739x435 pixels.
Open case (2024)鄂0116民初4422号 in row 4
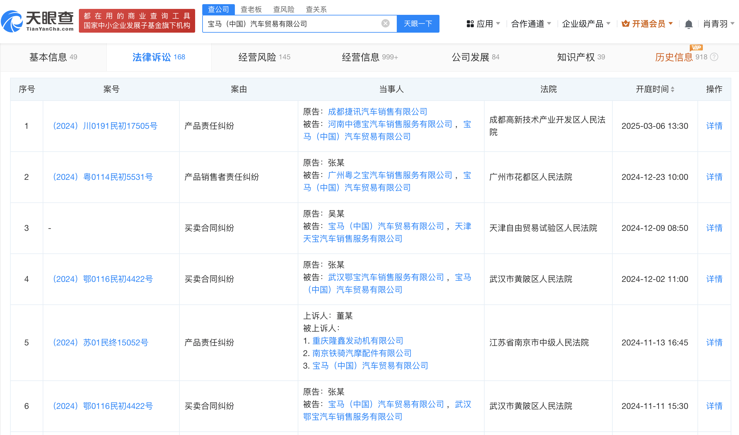pyautogui.click(x=103, y=279)
